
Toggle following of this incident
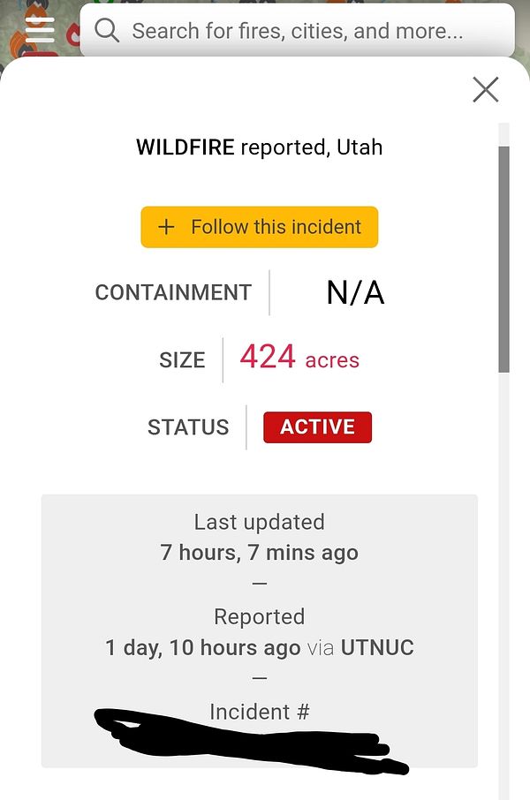(259, 227)
